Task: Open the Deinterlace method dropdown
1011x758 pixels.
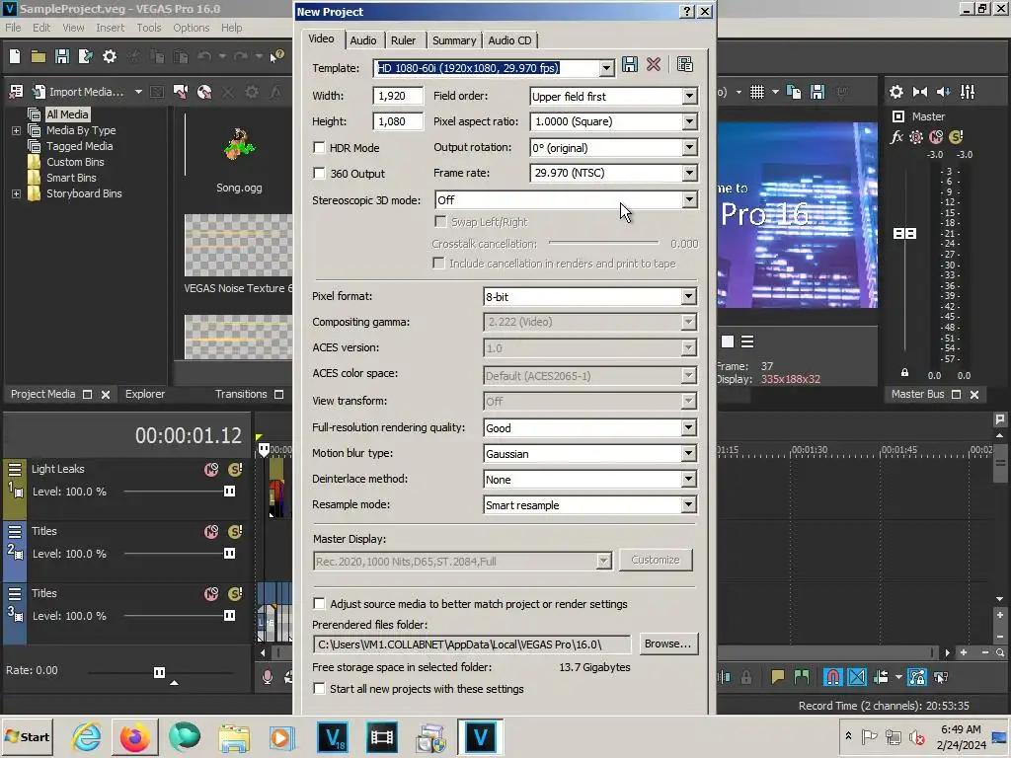Action: [x=688, y=480]
